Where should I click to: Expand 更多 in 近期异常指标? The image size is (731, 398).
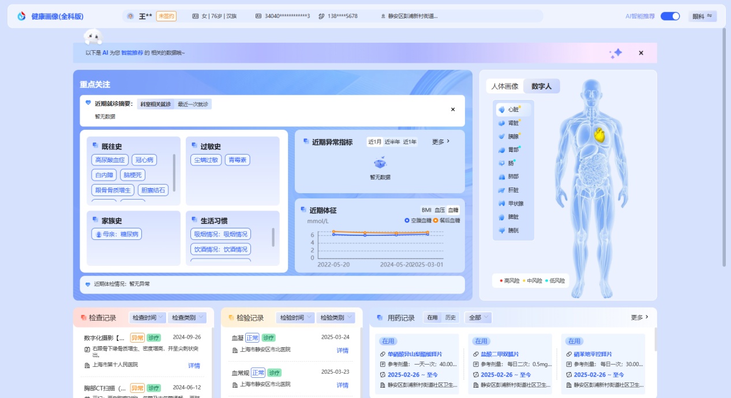tap(441, 141)
